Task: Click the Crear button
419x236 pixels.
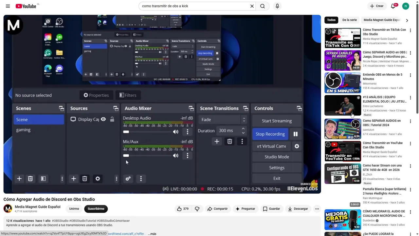Action: 376,6
